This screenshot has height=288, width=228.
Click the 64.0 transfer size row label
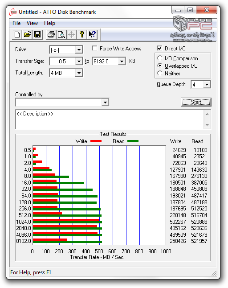[x=26, y=195]
